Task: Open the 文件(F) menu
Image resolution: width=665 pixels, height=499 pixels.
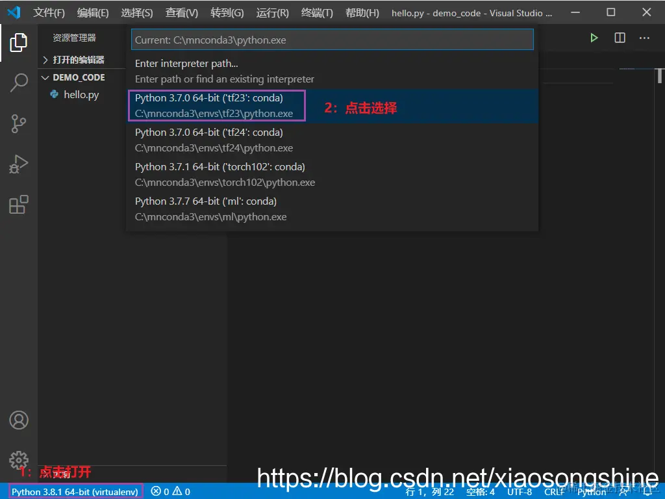Action: click(x=49, y=13)
